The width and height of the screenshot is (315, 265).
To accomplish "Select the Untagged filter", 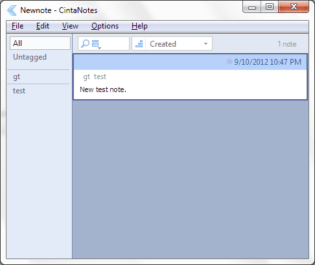I will coord(30,57).
